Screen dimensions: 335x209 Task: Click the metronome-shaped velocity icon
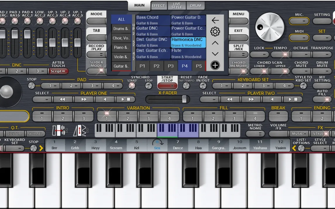(80, 130)
